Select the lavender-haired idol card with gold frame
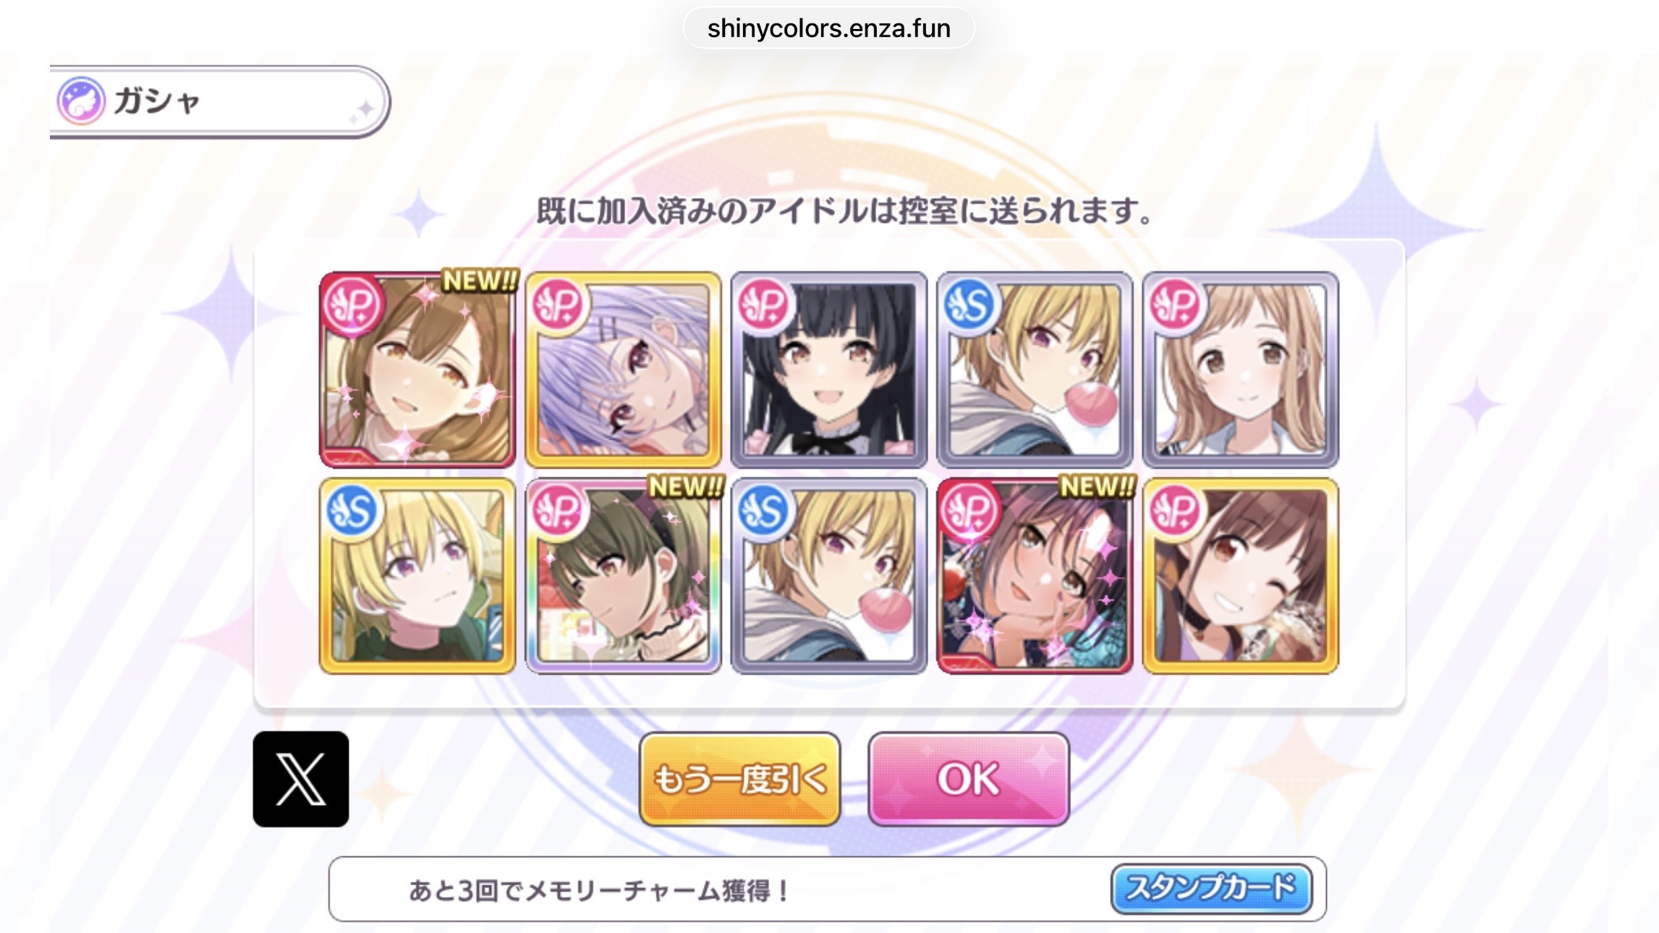 click(x=623, y=370)
